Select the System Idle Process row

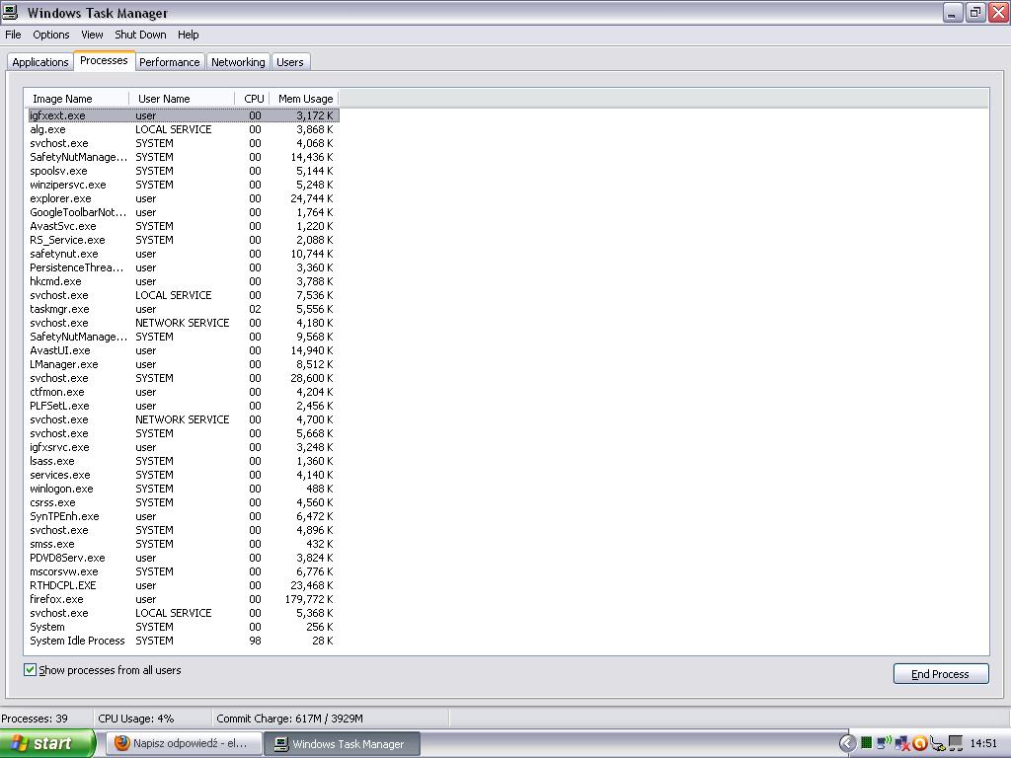click(x=183, y=641)
